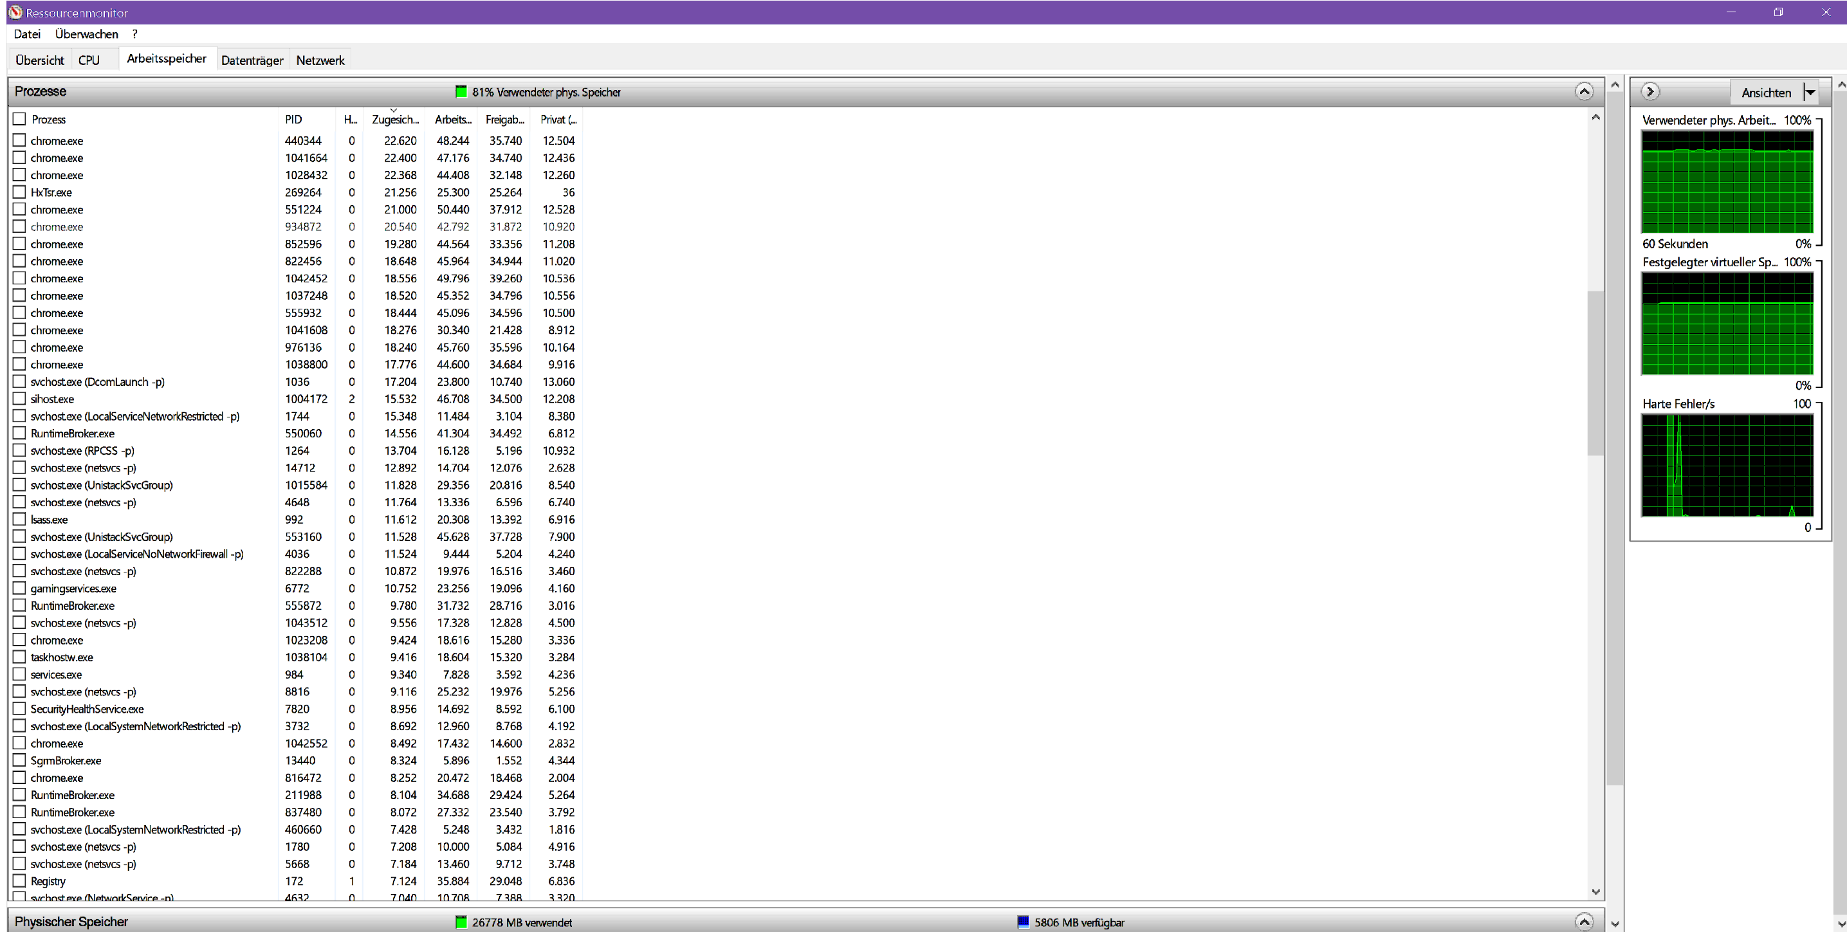Click the blue verfügbar memory indicator

click(1023, 922)
